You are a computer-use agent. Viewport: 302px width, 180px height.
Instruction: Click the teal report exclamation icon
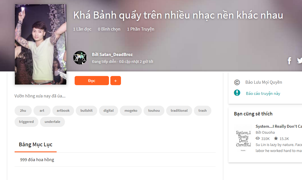(x=237, y=93)
